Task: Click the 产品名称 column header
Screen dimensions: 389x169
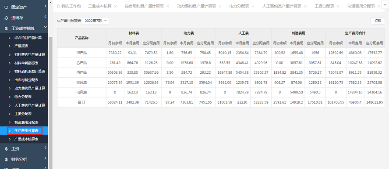Action: (82, 38)
